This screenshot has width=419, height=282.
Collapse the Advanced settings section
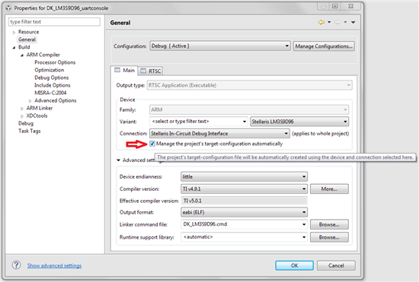click(x=118, y=160)
